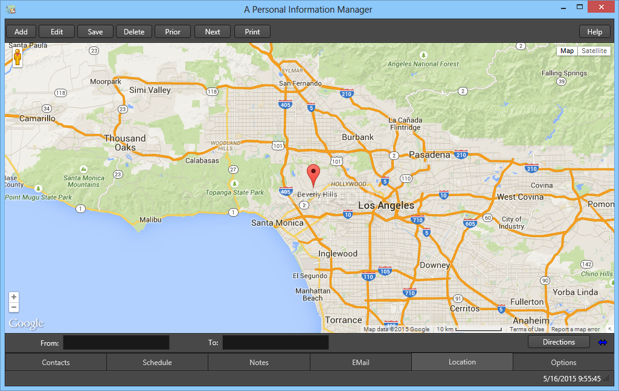Select the Map view type
The width and height of the screenshot is (619, 391).
pos(567,51)
